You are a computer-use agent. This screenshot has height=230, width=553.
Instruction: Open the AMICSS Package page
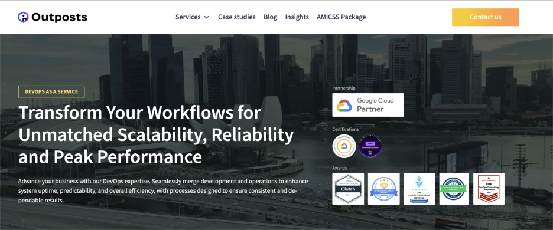point(341,17)
